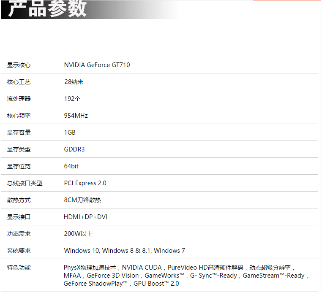
Task: Select the 特色功能 label
Action: [x=19, y=268]
